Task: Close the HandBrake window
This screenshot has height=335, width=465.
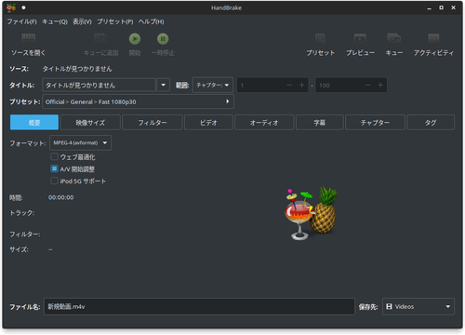Action: [x=453, y=7]
